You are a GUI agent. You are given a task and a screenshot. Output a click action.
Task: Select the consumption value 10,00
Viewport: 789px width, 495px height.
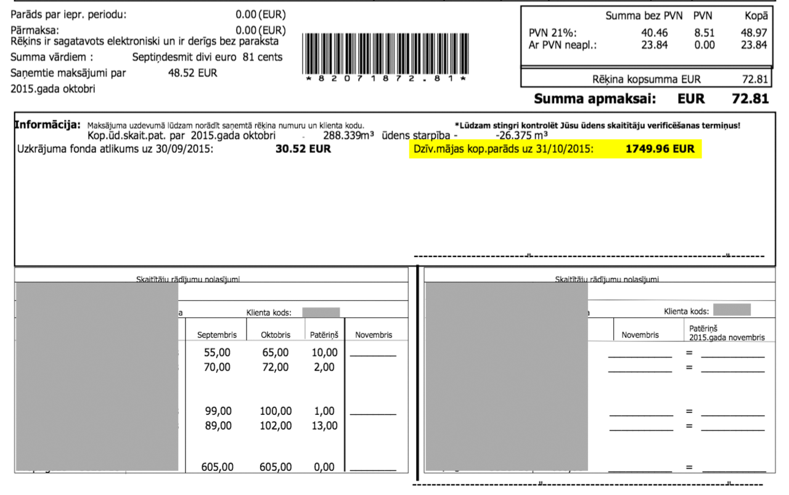point(325,353)
